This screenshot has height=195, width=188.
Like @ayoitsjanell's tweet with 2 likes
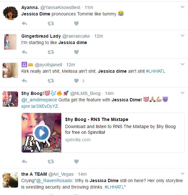coord(76,81)
